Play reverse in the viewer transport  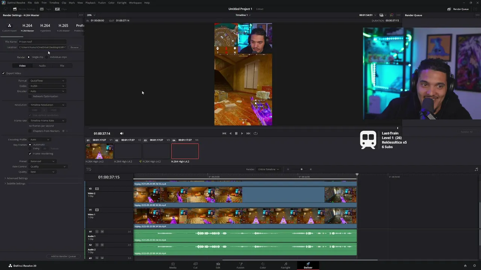(230, 133)
